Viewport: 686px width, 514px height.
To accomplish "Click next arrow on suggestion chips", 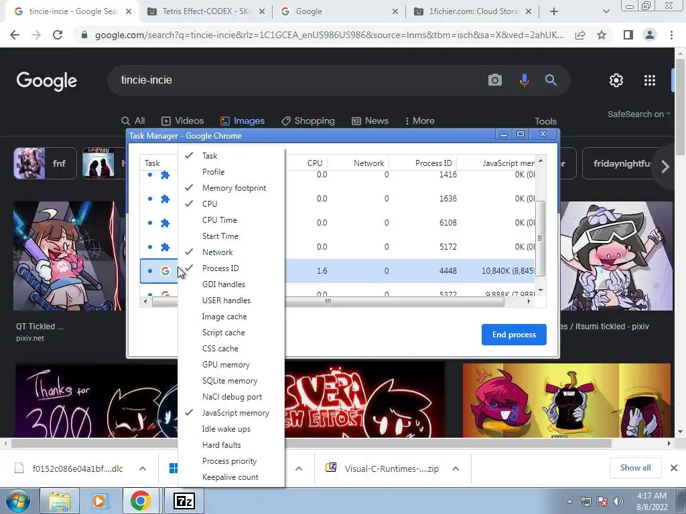I will click(x=665, y=166).
